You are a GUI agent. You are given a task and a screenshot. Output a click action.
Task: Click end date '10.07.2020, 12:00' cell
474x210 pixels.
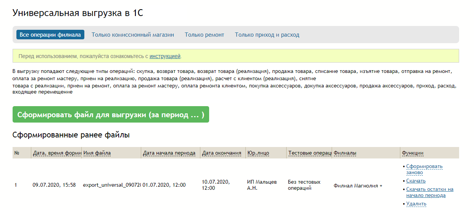coord(216,185)
